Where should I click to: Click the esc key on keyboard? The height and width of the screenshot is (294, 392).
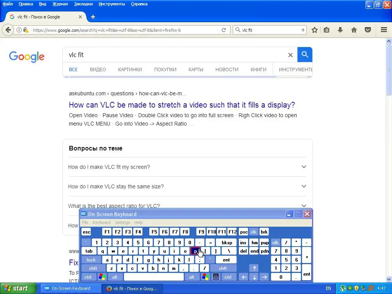pyautogui.click(x=86, y=232)
